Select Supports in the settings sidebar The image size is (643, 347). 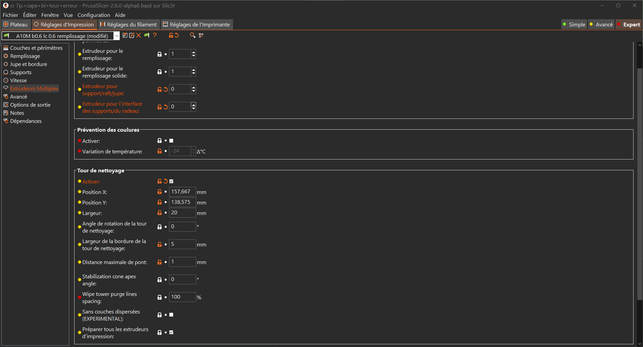click(x=20, y=72)
